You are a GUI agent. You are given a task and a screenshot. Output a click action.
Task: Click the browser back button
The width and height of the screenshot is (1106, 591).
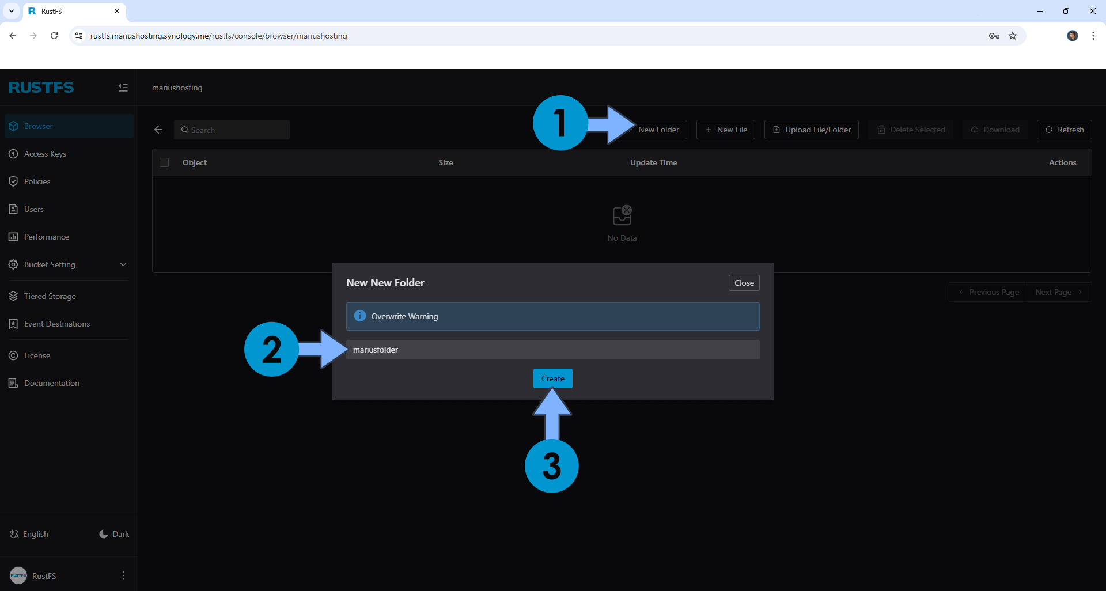click(13, 36)
